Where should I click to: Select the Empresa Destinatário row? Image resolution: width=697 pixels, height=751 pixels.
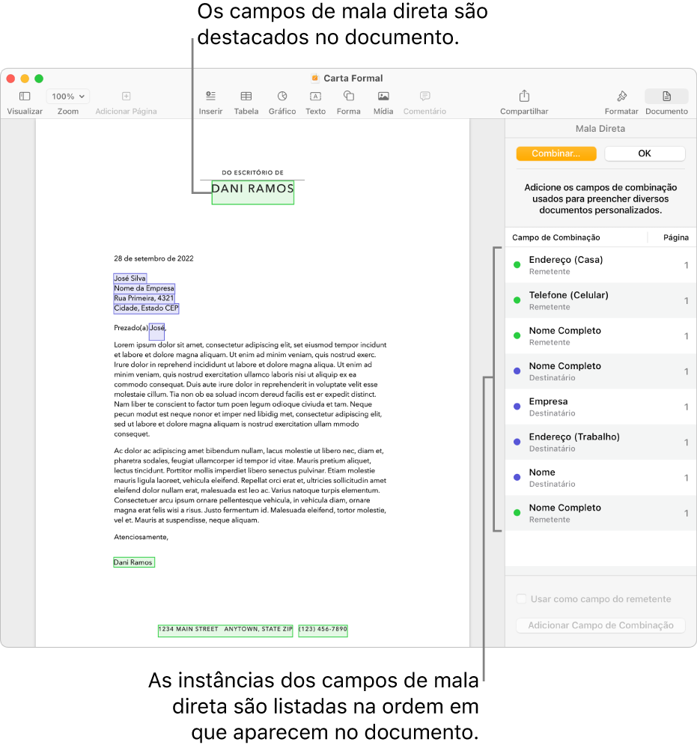coord(600,407)
